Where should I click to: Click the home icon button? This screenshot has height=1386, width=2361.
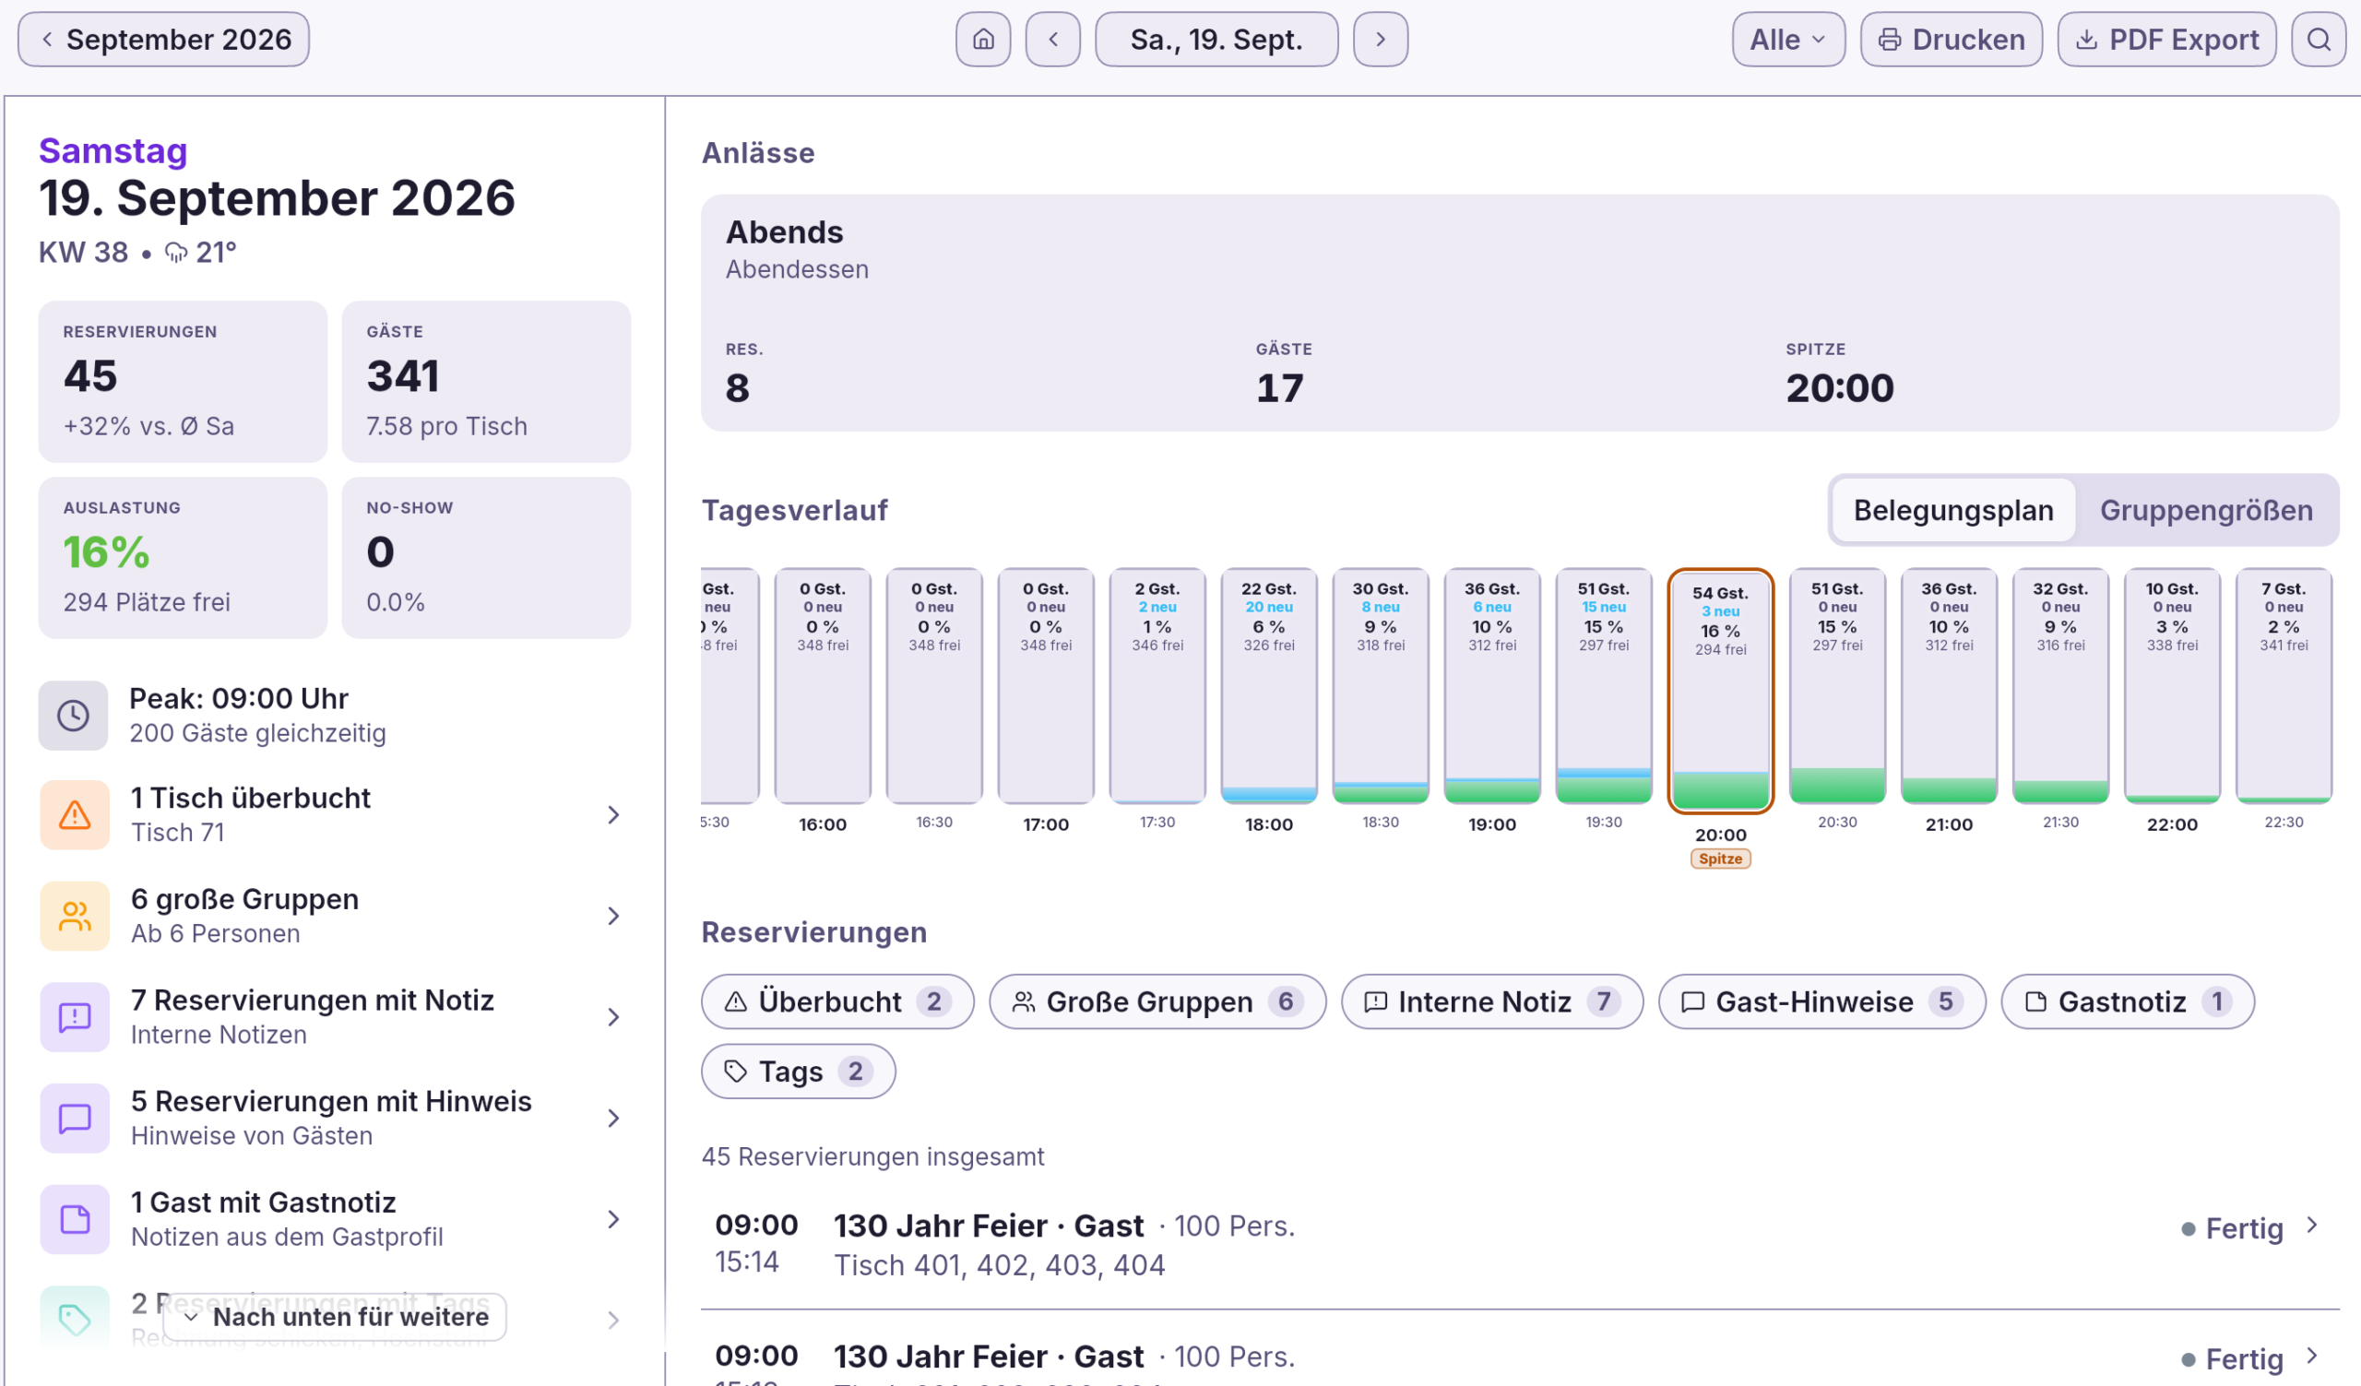coord(983,40)
